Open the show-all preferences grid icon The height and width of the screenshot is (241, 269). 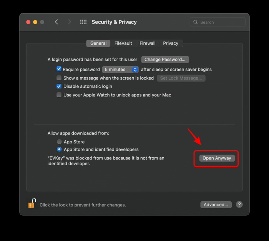[x=83, y=22]
